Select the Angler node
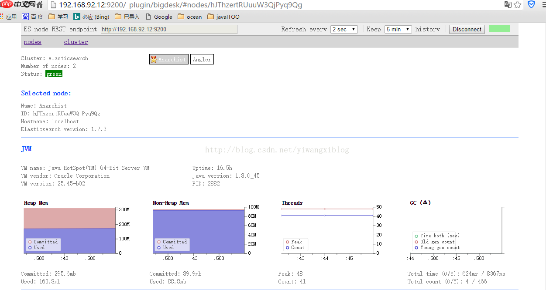The image size is (546, 290). (202, 59)
